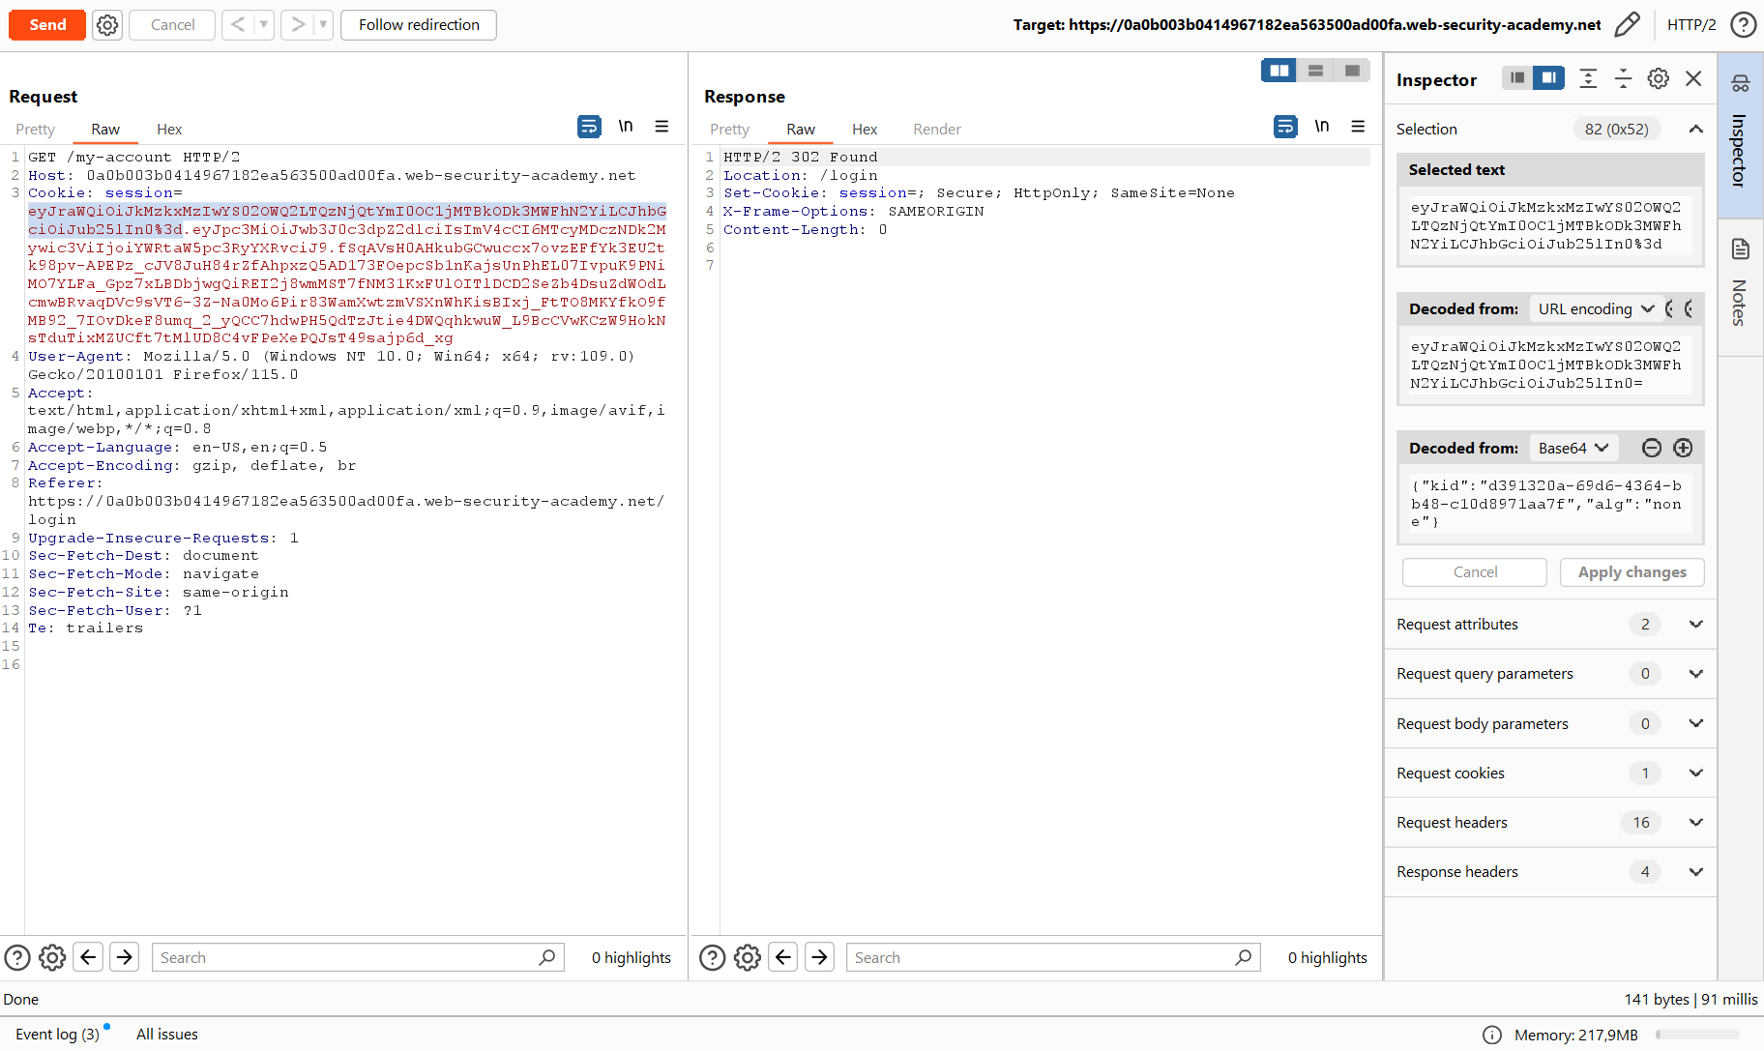Viewport: 1764px width, 1051px height.
Task: Remove the Base64 decoding layer
Action: [1652, 448]
